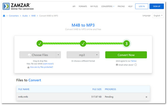167x105 pixels.
Task: Enable Email when done checkbox
Action: (x=136, y=65)
